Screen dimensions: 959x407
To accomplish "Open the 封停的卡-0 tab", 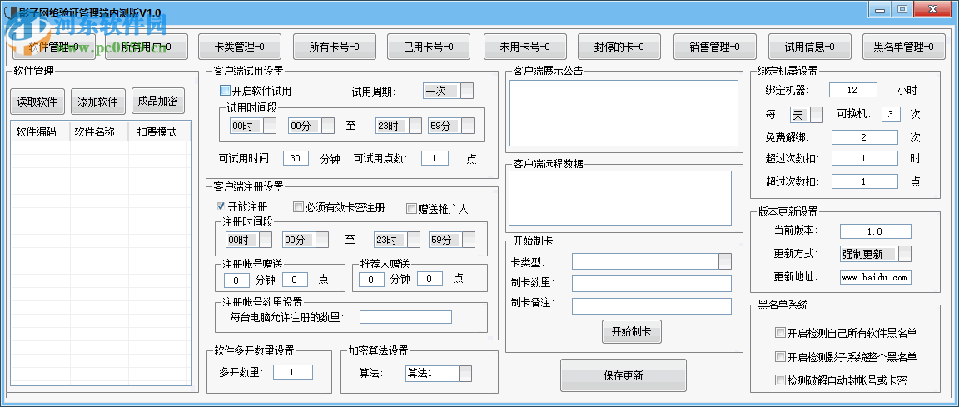I will pos(619,47).
